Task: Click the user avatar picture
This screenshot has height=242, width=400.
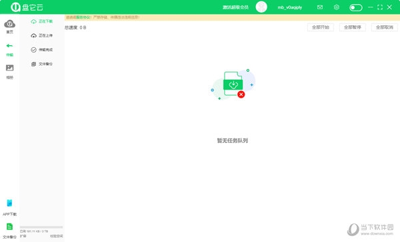Action: click(x=261, y=7)
